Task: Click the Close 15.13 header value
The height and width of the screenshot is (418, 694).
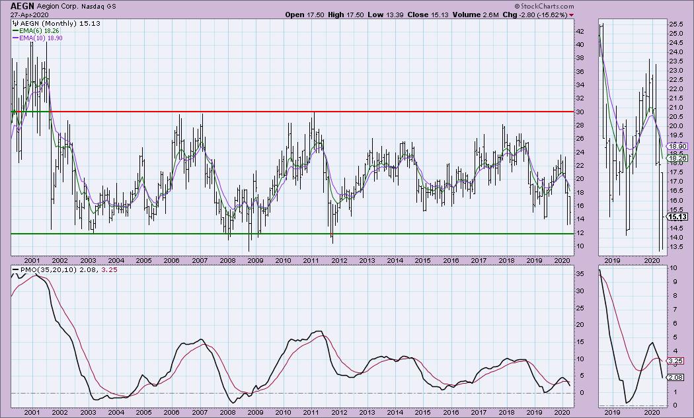Action: click(428, 15)
